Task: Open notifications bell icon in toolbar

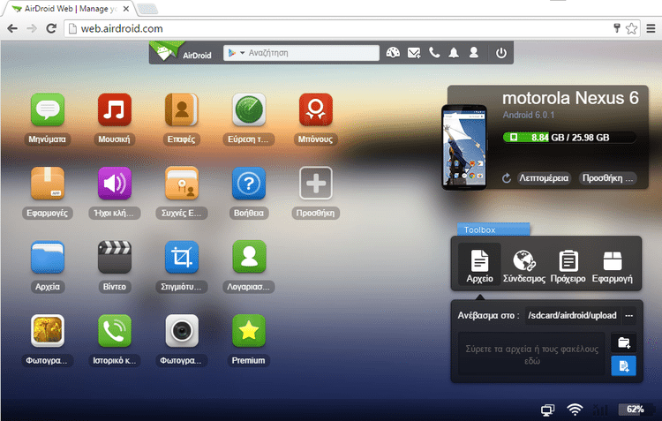Action: (454, 53)
